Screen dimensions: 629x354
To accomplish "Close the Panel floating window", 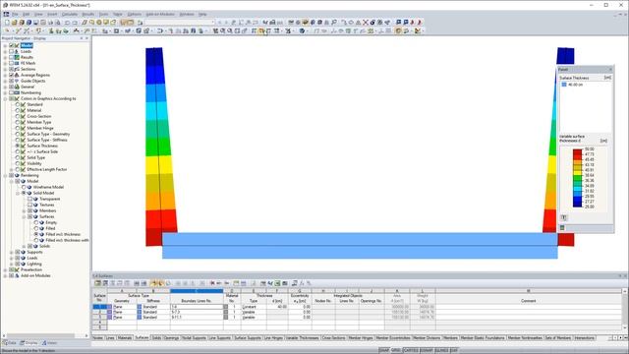I will (610, 70).
